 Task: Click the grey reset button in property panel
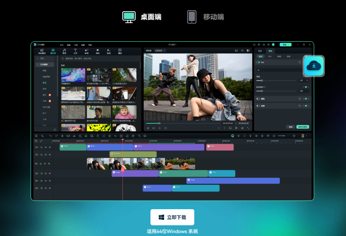tap(291, 127)
